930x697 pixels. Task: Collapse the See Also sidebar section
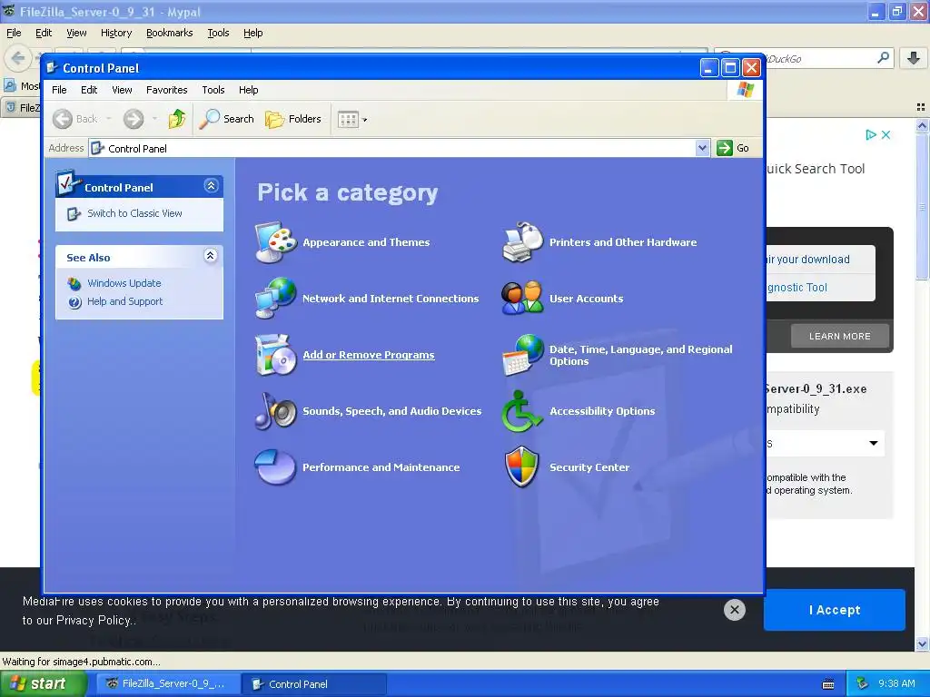pos(211,255)
